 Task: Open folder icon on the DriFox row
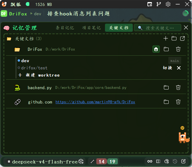166,49
